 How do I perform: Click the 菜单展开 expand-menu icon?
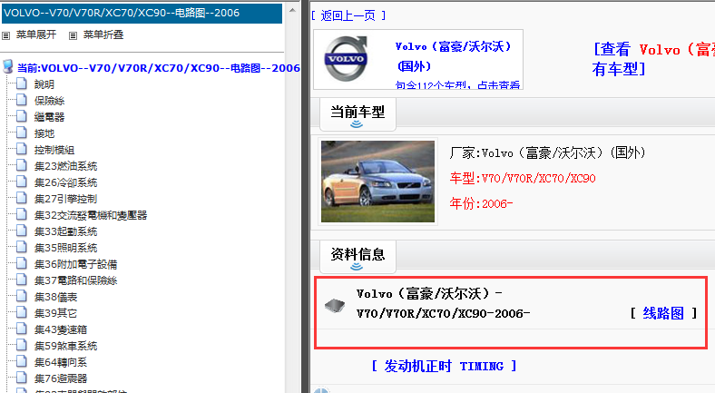pyautogui.click(x=6, y=35)
